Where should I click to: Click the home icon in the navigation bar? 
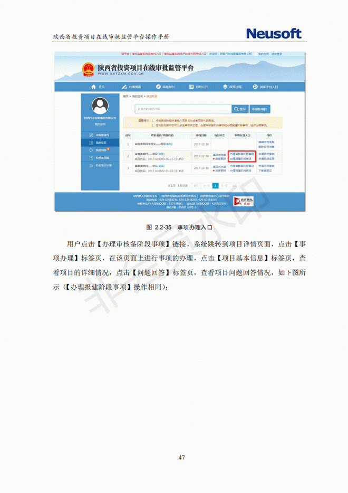[x=93, y=87]
